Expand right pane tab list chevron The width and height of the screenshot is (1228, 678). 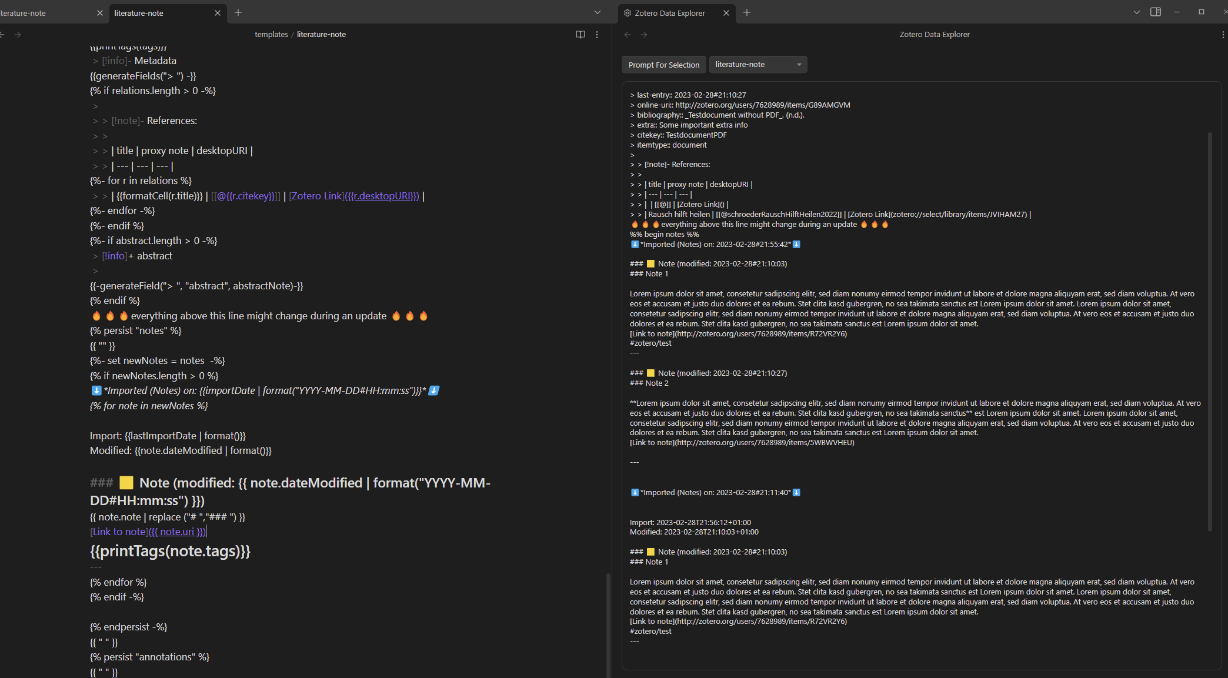pos(1136,12)
